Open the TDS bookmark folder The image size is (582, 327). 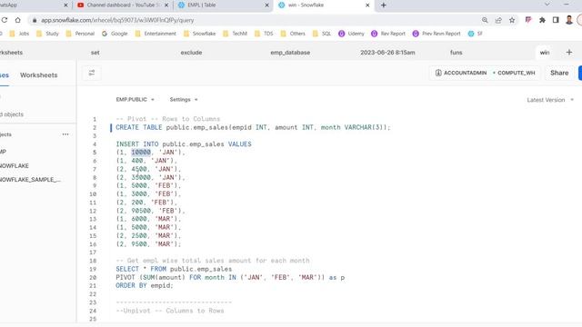click(x=264, y=34)
